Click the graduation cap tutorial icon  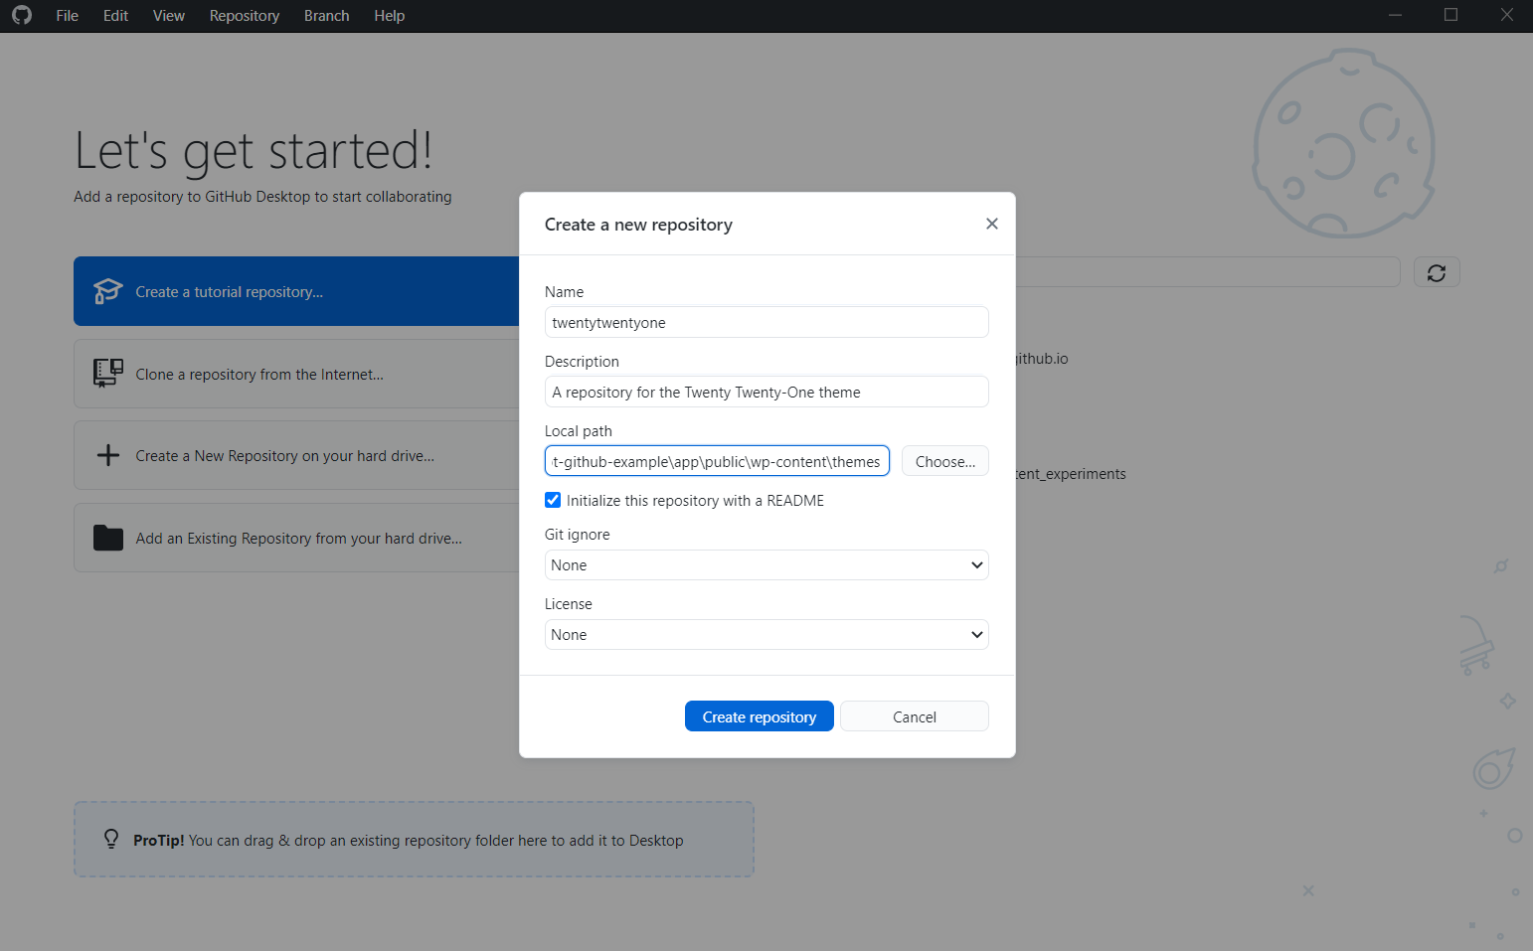(107, 291)
